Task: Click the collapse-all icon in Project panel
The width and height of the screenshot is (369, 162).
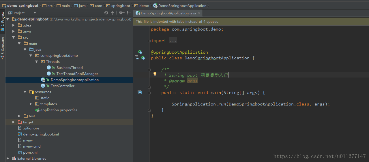Action: (113, 13)
